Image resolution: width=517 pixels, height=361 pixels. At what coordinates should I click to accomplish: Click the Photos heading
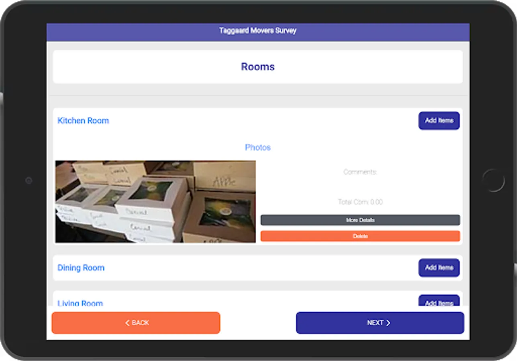coord(258,148)
